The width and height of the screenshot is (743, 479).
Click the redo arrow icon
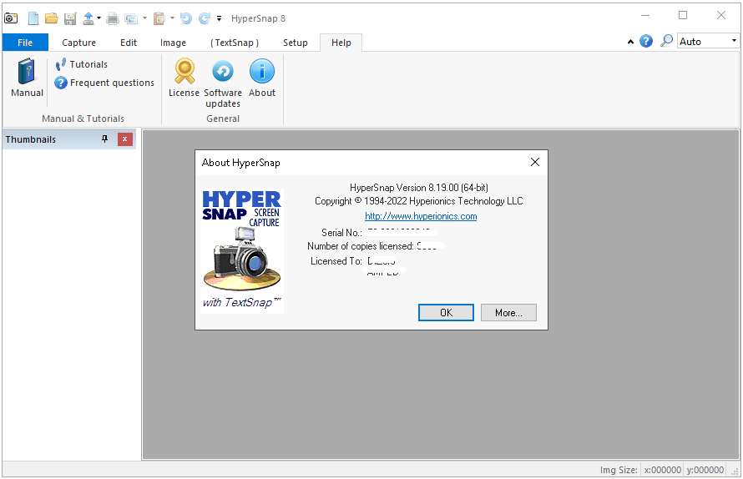tap(205, 18)
